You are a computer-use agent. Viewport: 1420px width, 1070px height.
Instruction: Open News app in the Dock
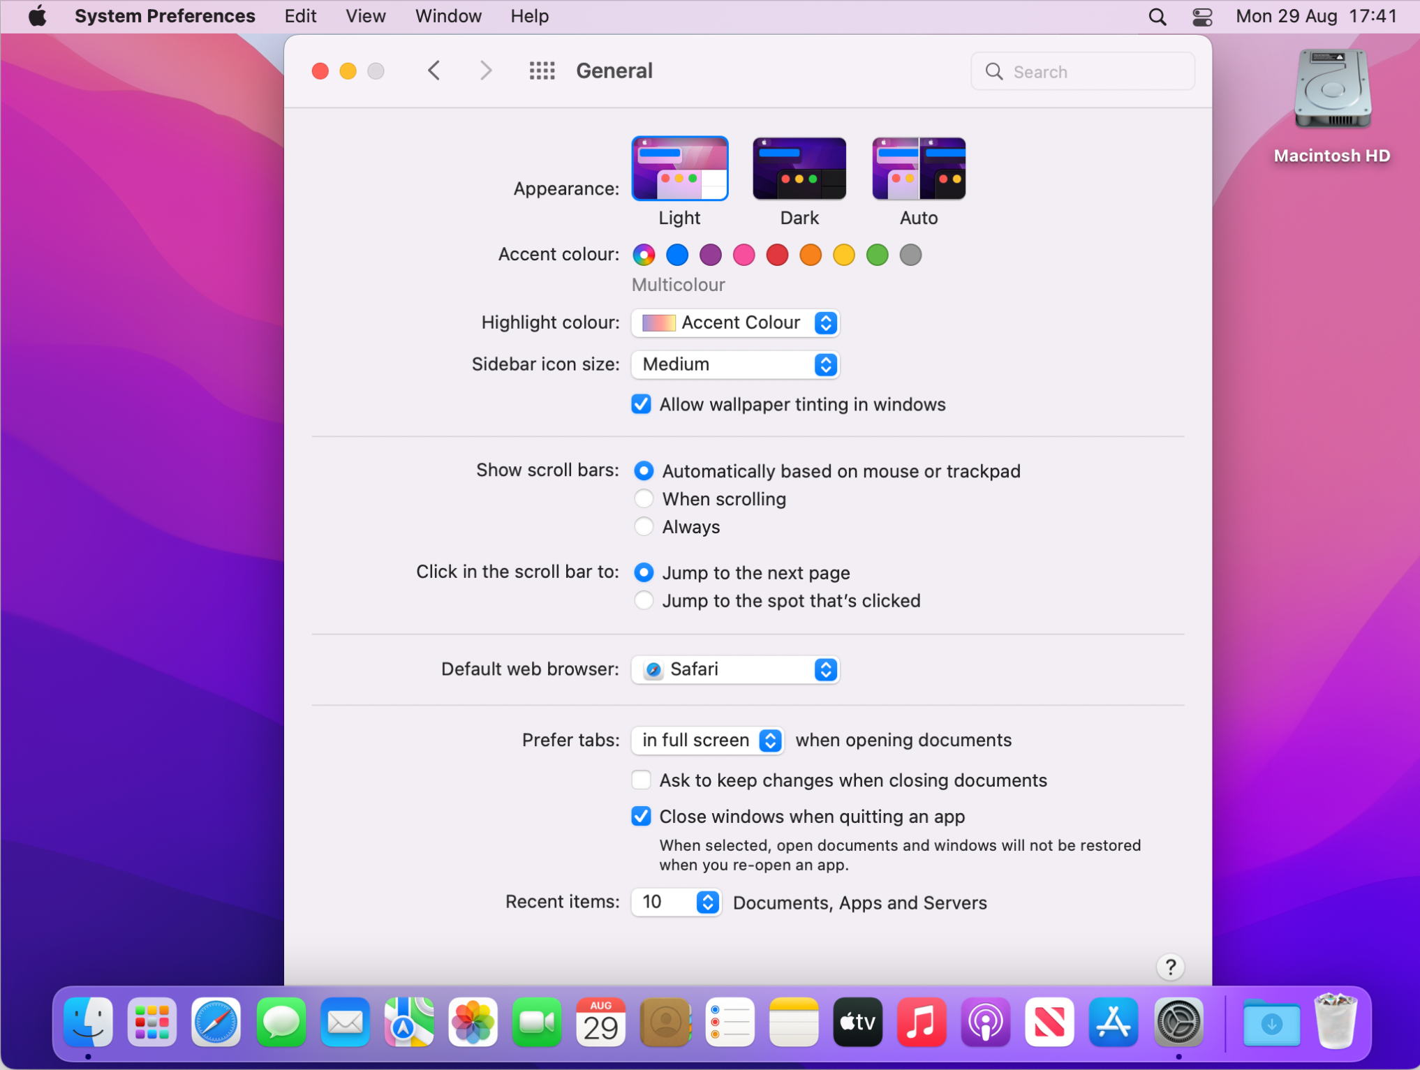pos(1050,1022)
